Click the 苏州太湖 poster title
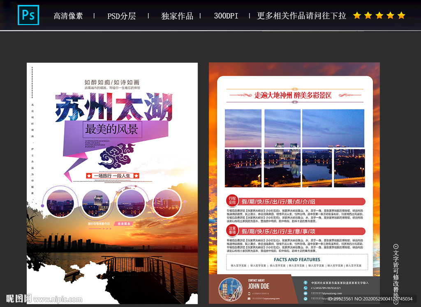The height and width of the screenshot is (307, 421). 114,107
